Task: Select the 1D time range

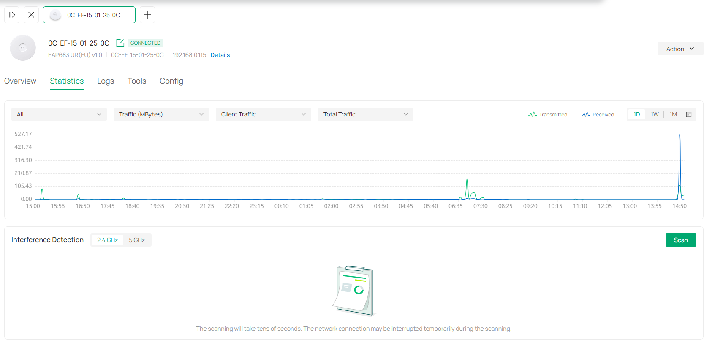Action: [x=637, y=114]
